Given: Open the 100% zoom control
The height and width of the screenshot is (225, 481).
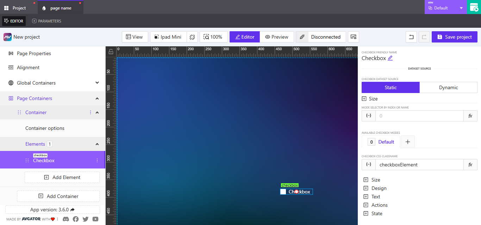Looking at the screenshot, I should tap(213, 37).
